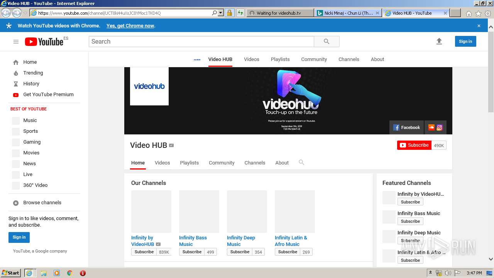This screenshot has width=494, height=278.
Task: Focus the YouTube search field
Action: pos(201,42)
